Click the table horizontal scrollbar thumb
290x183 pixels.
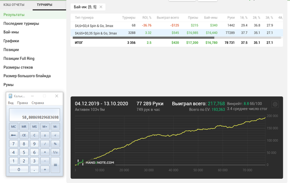[x=143, y=38]
